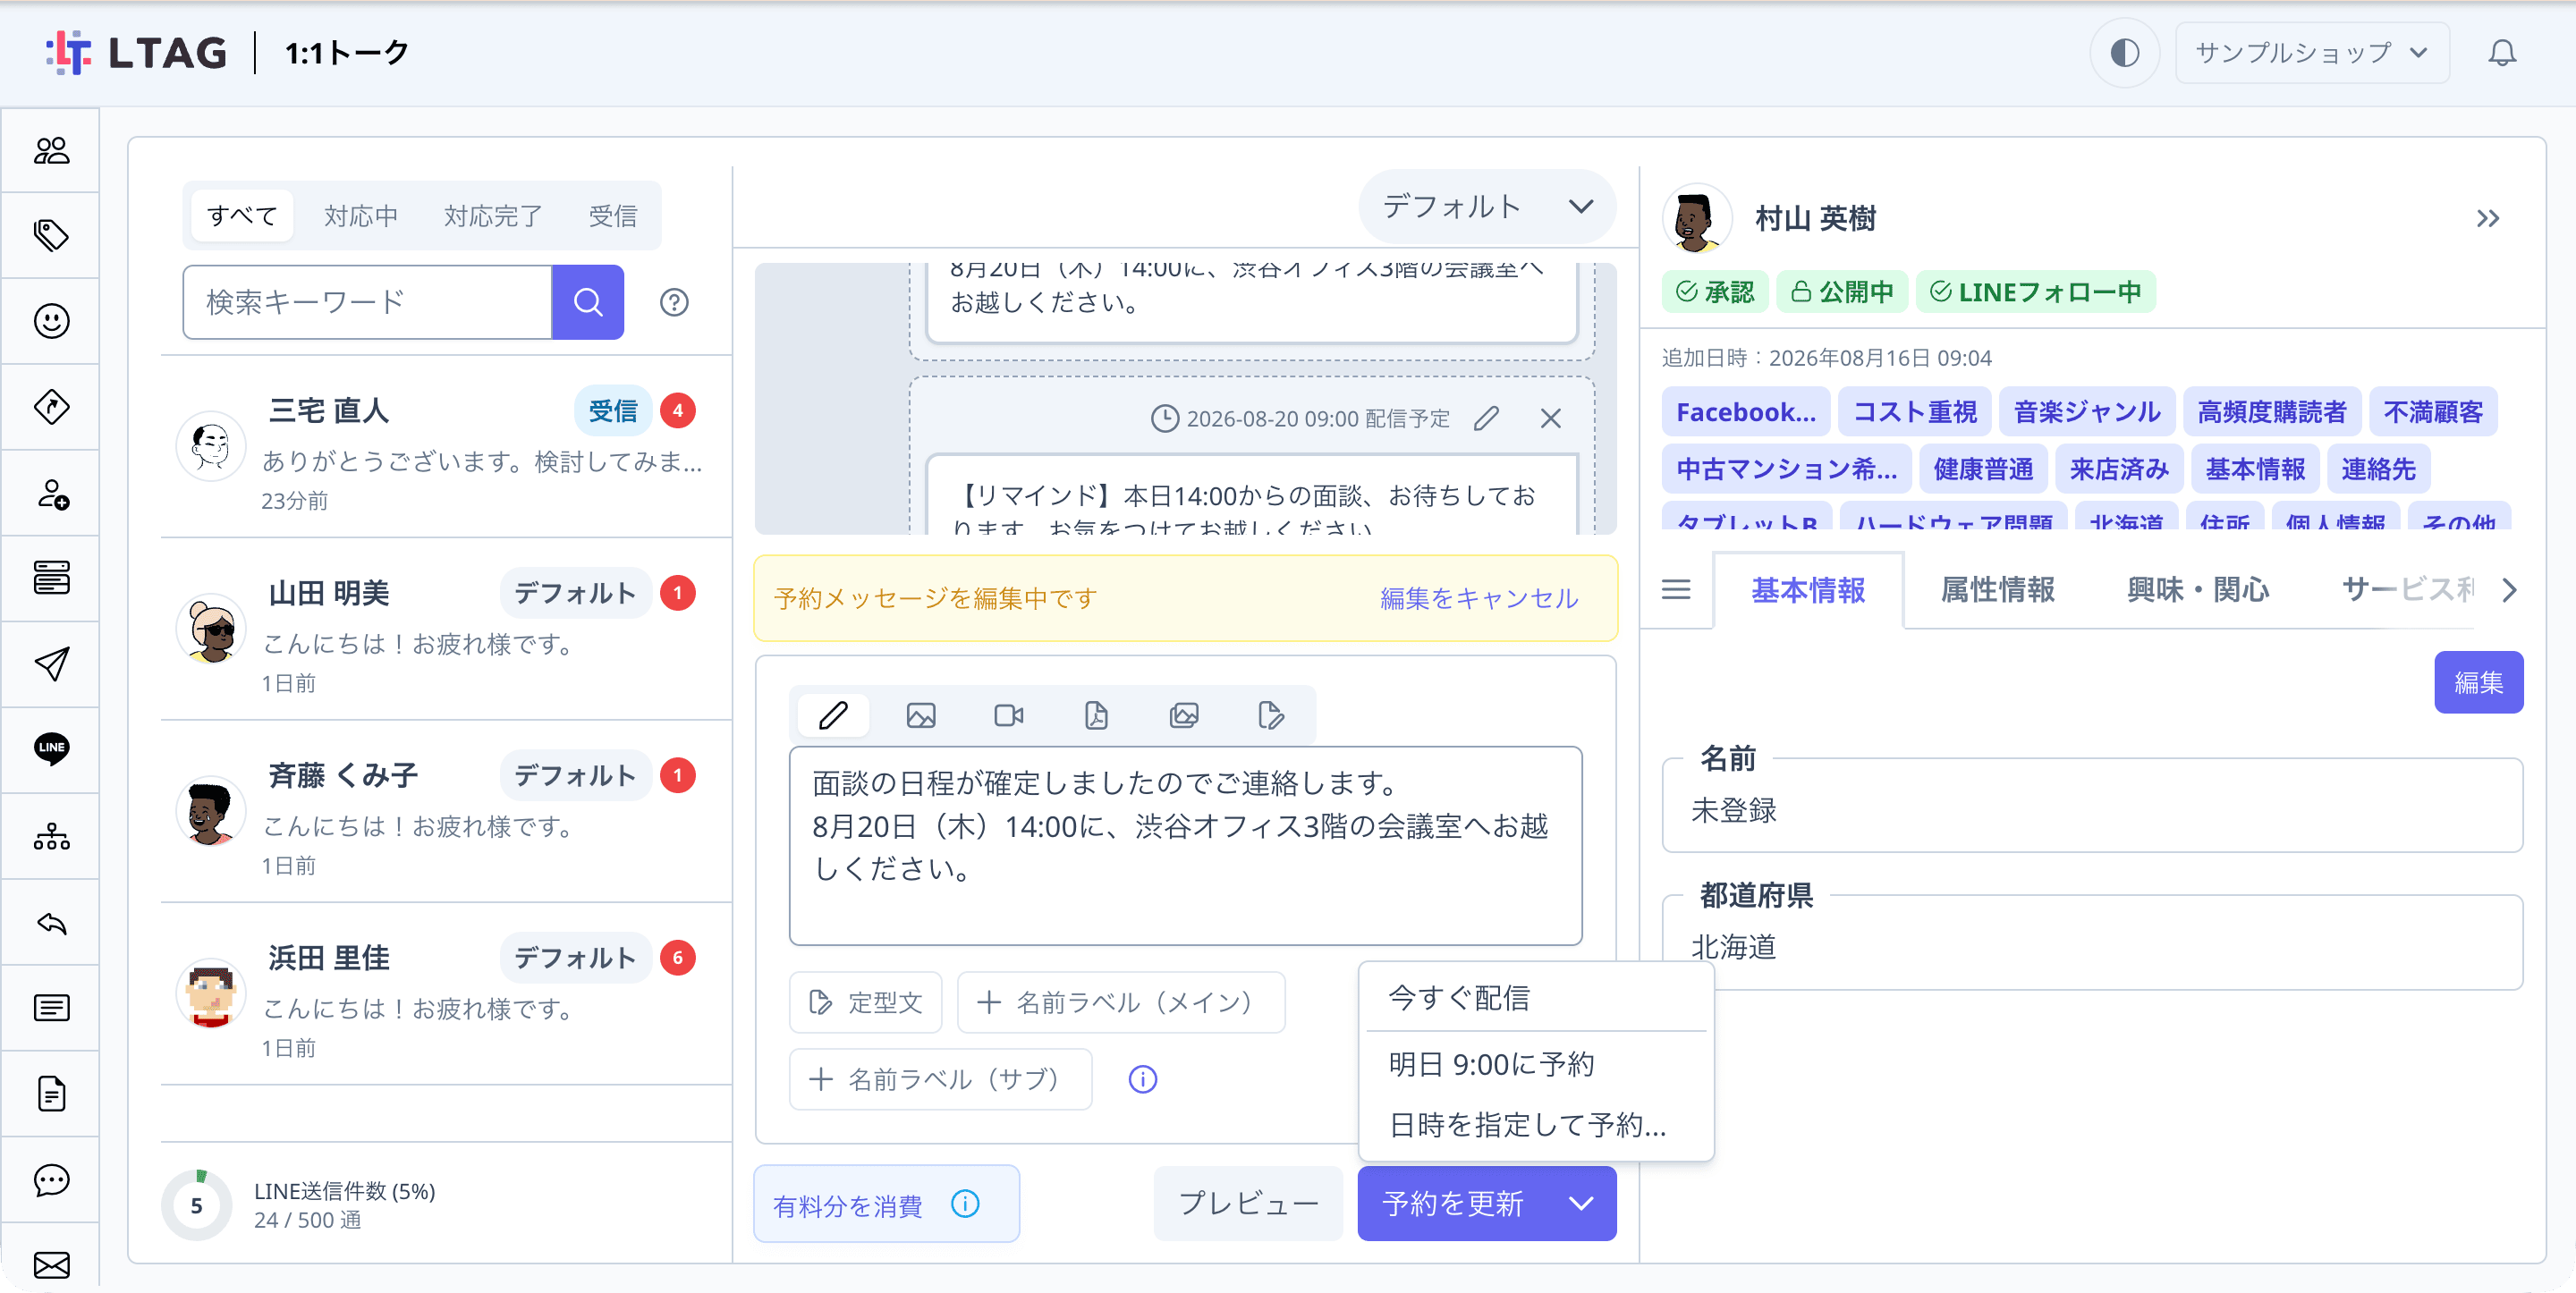The height and width of the screenshot is (1293, 2576).
Task: Choose 明日 9:00に予約 option
Action: [1535, 1064]
